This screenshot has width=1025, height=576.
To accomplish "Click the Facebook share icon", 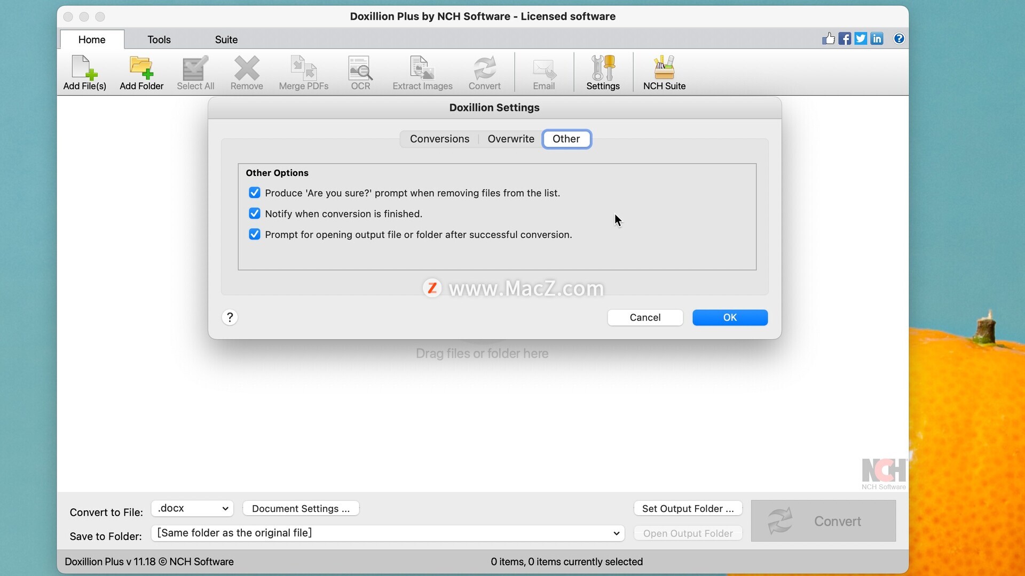I will 845,38.
